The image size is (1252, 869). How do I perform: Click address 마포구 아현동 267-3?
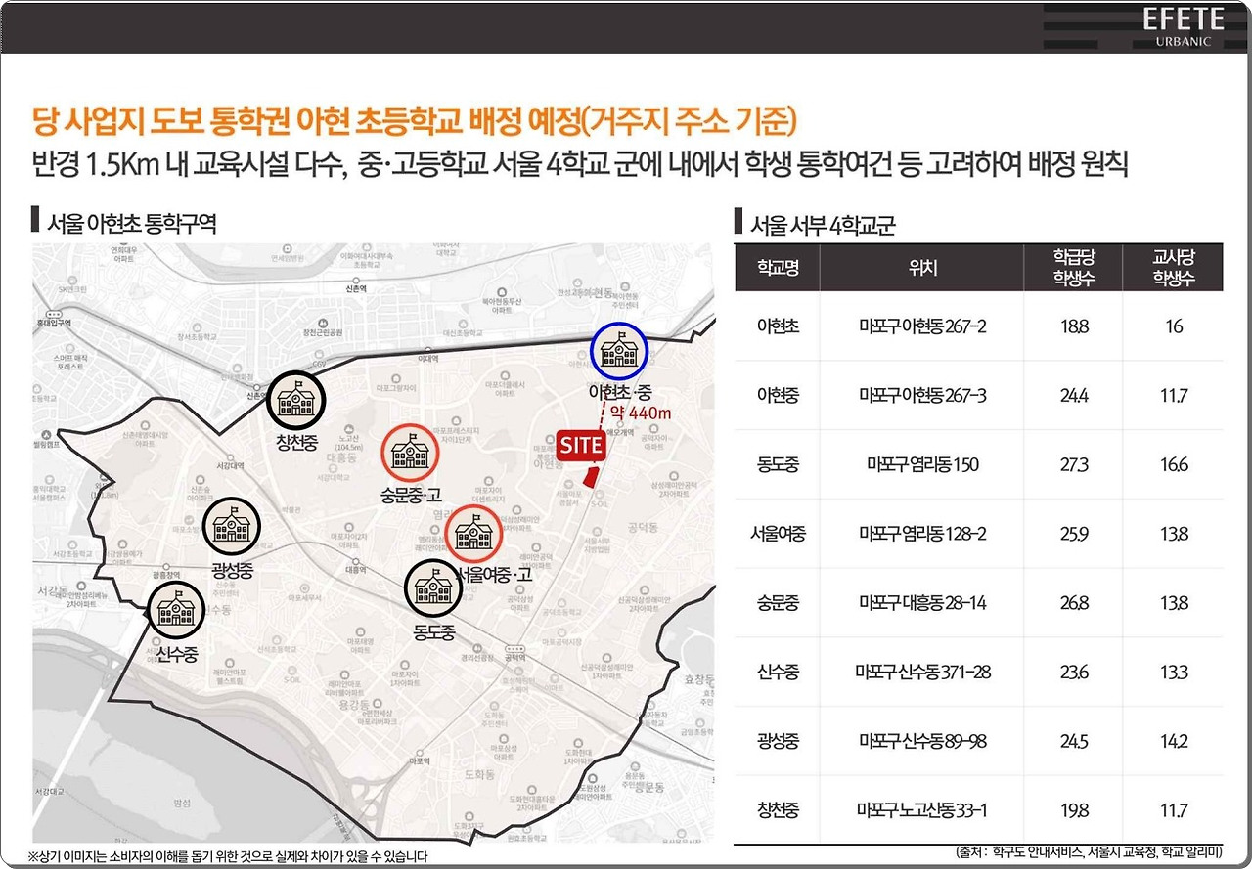922,395
